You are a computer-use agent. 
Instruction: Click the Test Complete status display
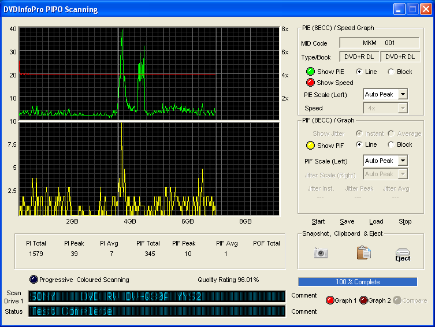coord(157,311)
